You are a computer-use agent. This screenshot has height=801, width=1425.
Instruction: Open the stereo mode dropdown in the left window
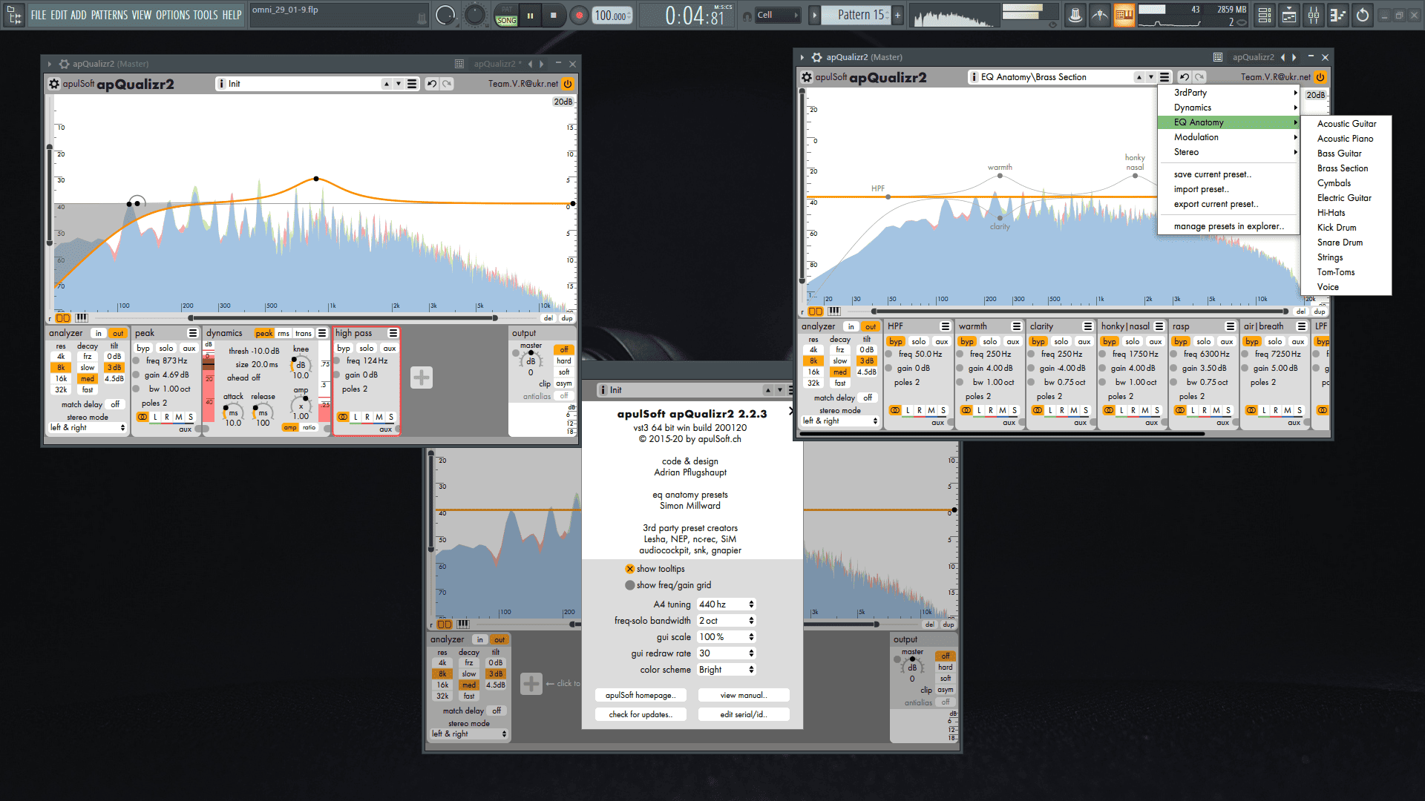click(x=88, y=427)
